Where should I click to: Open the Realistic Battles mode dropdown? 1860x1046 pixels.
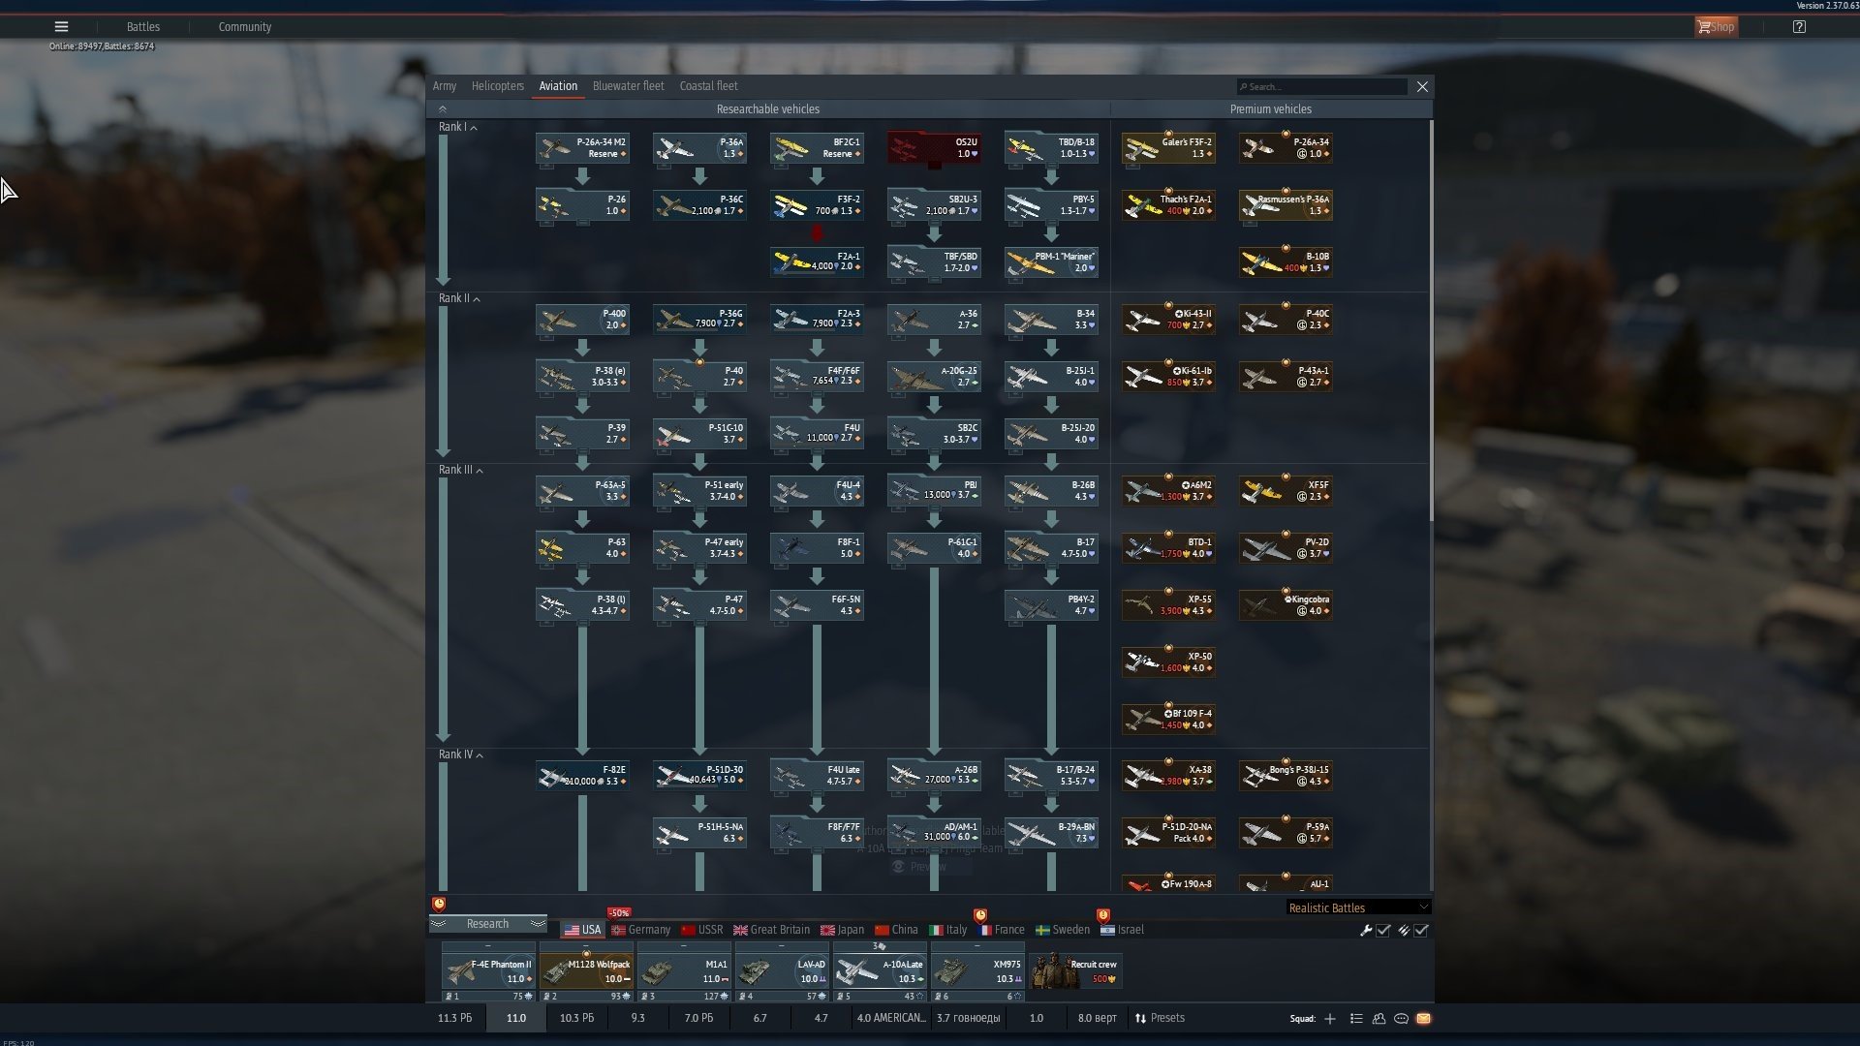[x=1358, y=908]
